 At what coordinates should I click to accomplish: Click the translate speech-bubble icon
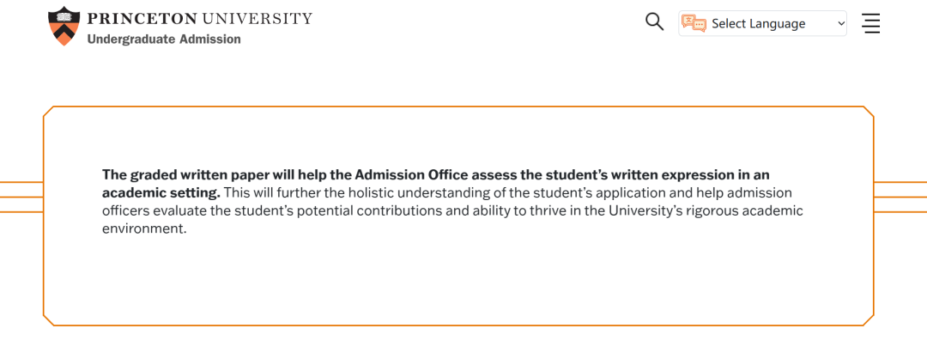point(694,23)
